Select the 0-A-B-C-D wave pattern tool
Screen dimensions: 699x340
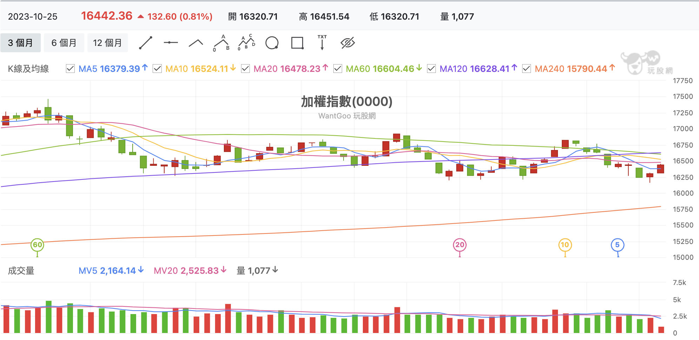click(247, 43)
